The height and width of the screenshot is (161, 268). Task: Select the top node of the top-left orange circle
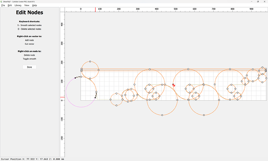tap(90, 61)
